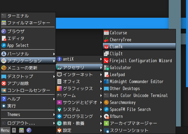Click the Other Desktops icon

click(x=106, y=88)
